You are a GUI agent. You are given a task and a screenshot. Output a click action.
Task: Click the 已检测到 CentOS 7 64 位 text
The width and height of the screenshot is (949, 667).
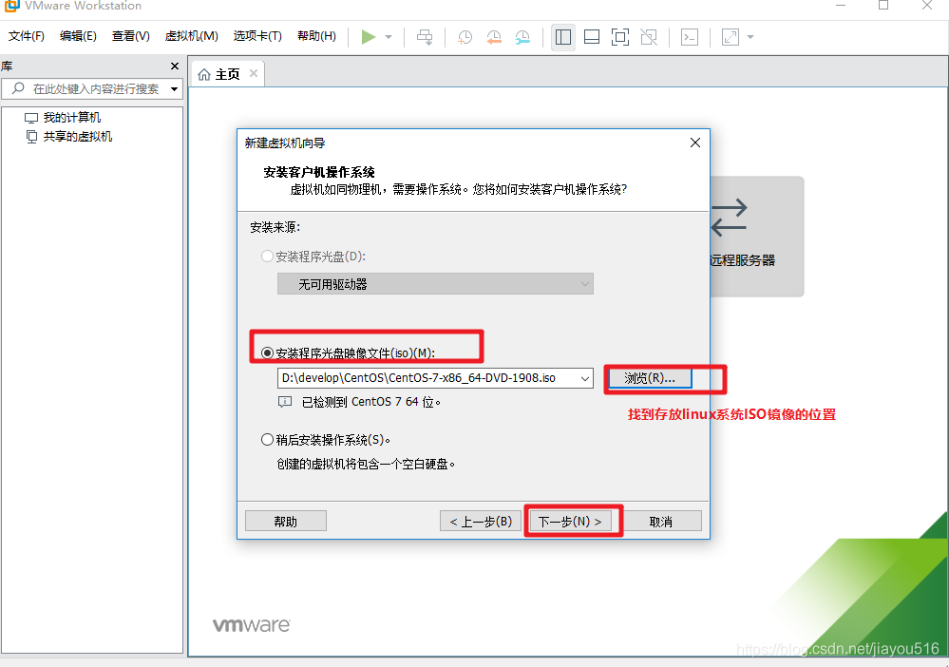[x=371, y=402]
